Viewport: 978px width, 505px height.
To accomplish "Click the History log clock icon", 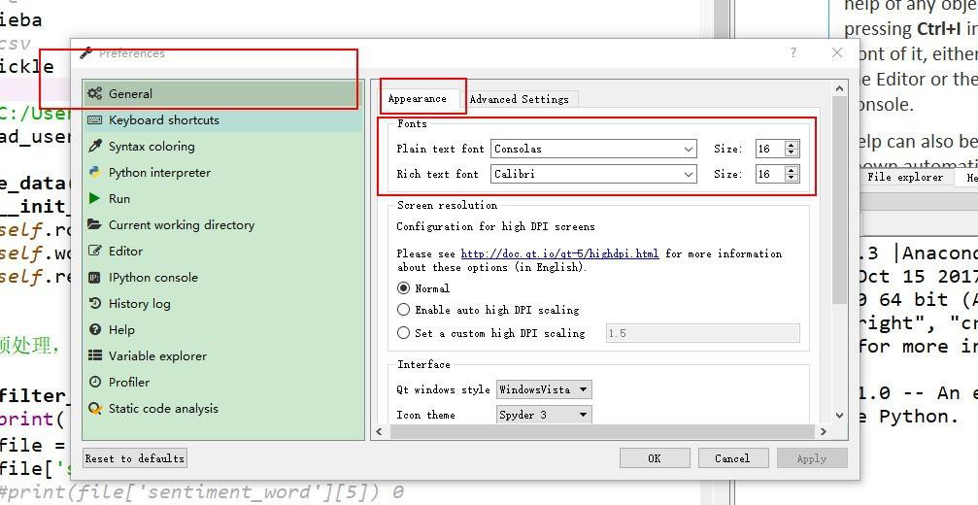I will point(95,304).
